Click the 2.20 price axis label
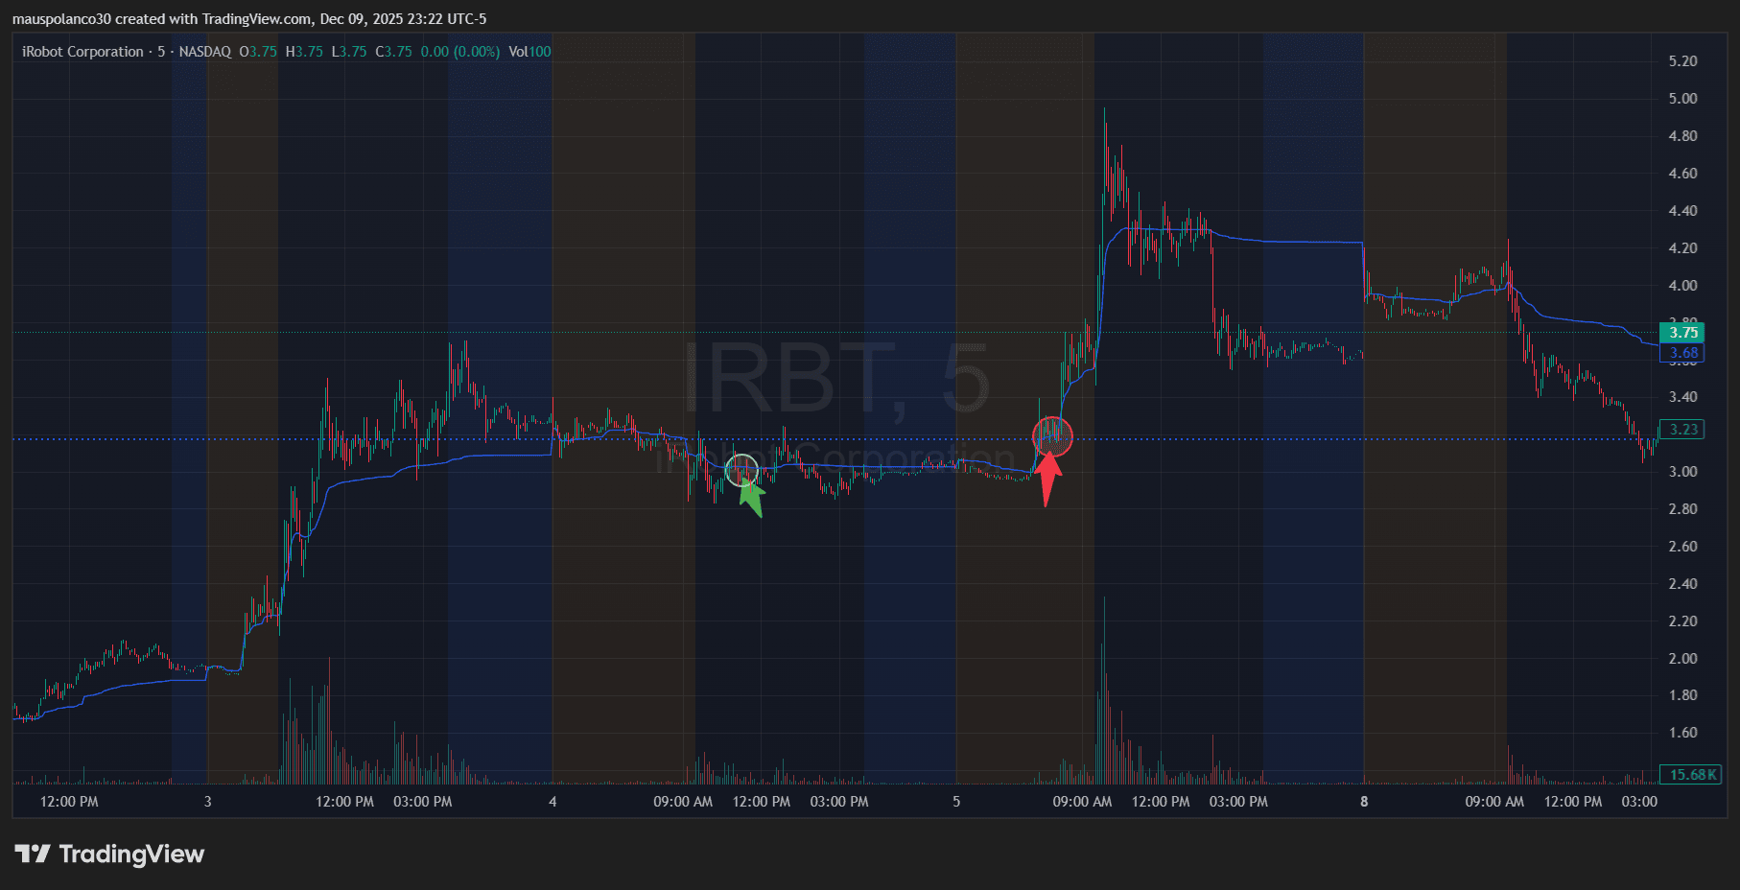Image resolution: width=1740 pixels, height=890 pixels. point(1682,621)
